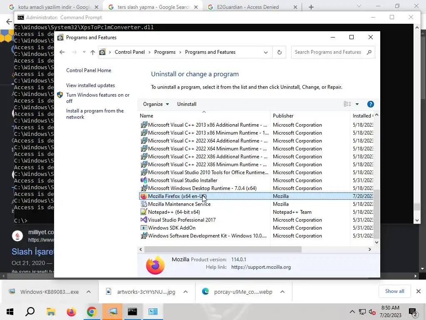Close the ters slash yapma Chrome tab
This screenshot has width=426, height=320.
[x=196, y=7]
